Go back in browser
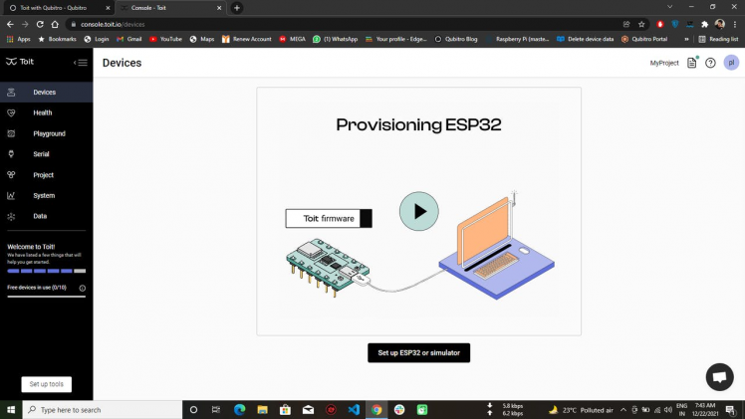 tap(10, 24)
